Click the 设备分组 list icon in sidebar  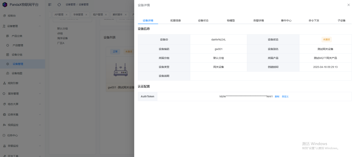(x=8, y=55)
